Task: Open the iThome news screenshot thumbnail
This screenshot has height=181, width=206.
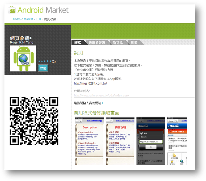Action: point(177,141)
